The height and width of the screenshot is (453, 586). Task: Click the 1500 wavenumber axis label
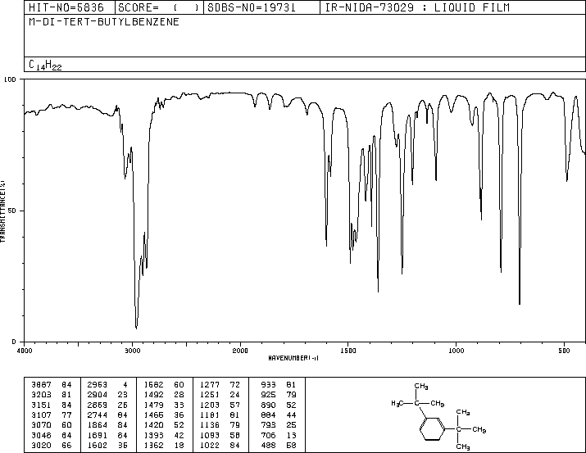coord(348,351)
